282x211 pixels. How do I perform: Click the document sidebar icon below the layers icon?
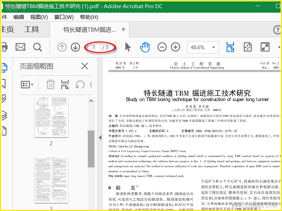click(4, 131)
